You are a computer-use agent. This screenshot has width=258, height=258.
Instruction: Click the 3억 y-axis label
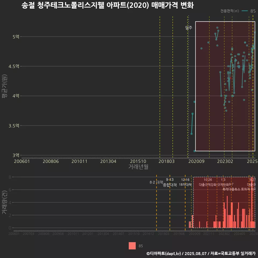pyautogui.click(x=16, y=155)
